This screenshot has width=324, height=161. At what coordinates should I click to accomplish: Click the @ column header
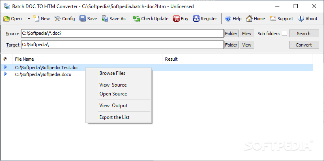point(6,59)
